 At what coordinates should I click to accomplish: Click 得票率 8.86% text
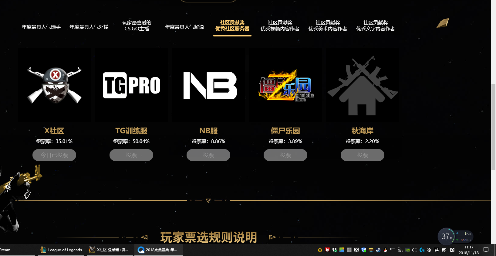click(208, 141)
